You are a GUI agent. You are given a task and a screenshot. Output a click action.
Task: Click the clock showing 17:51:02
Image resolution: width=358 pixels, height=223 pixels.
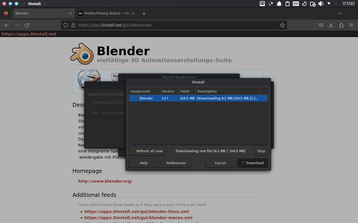(348, 4)
